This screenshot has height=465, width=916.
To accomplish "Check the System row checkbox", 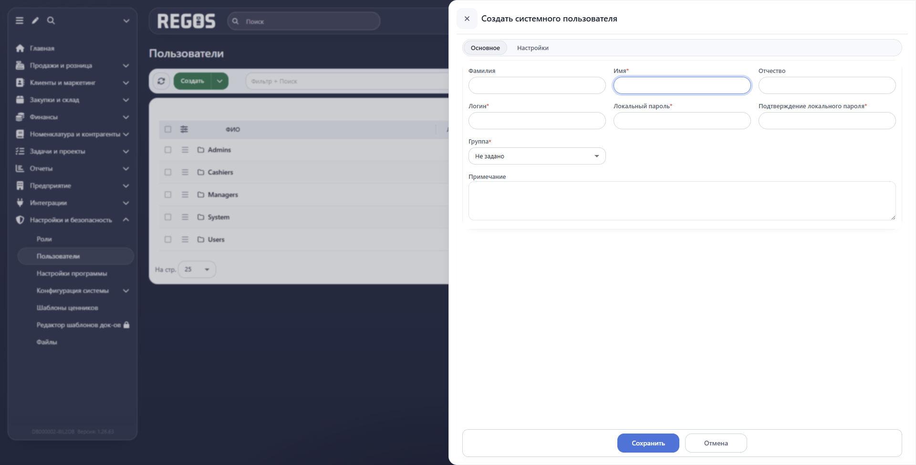I will [x=168, y=217].
